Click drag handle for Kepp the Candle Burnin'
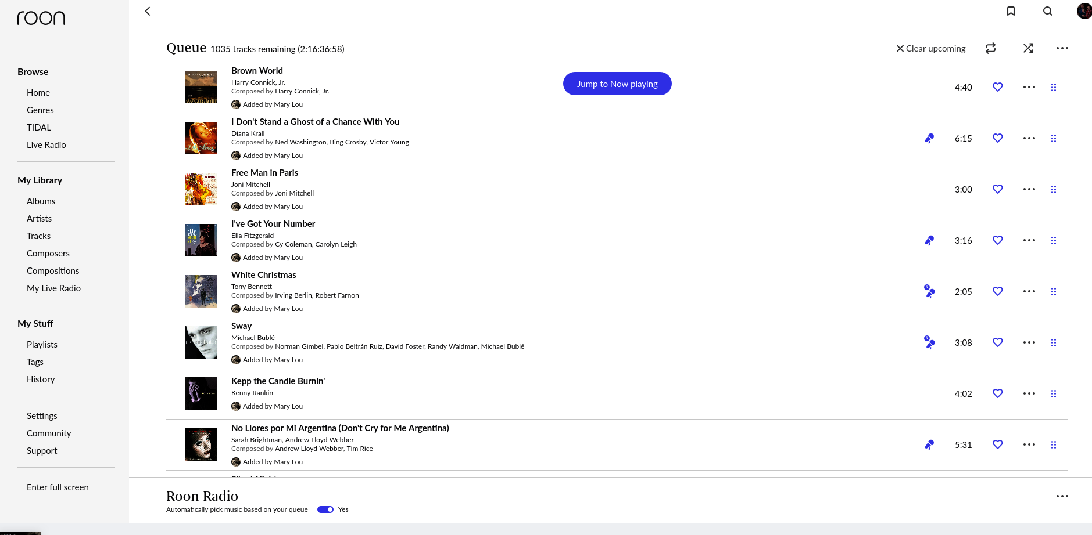This screenshot has height=535, width=1092. point(1054,393)
